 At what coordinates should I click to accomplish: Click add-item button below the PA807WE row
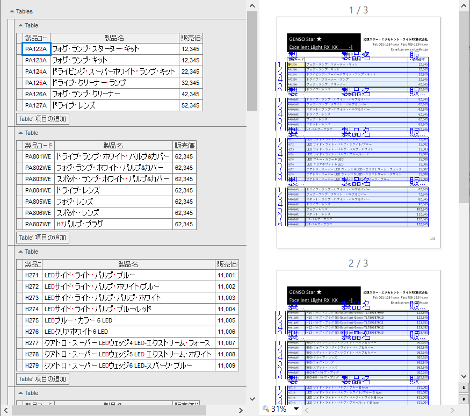[x=42, y=238]
